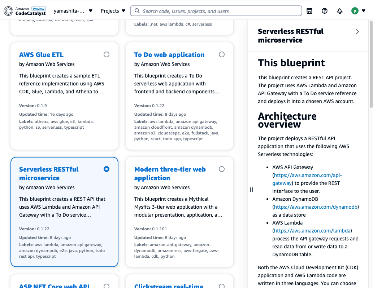Screen dimensions: 373x288
Task: Click the search code, issues, projects field
Action: pos(216,11)
